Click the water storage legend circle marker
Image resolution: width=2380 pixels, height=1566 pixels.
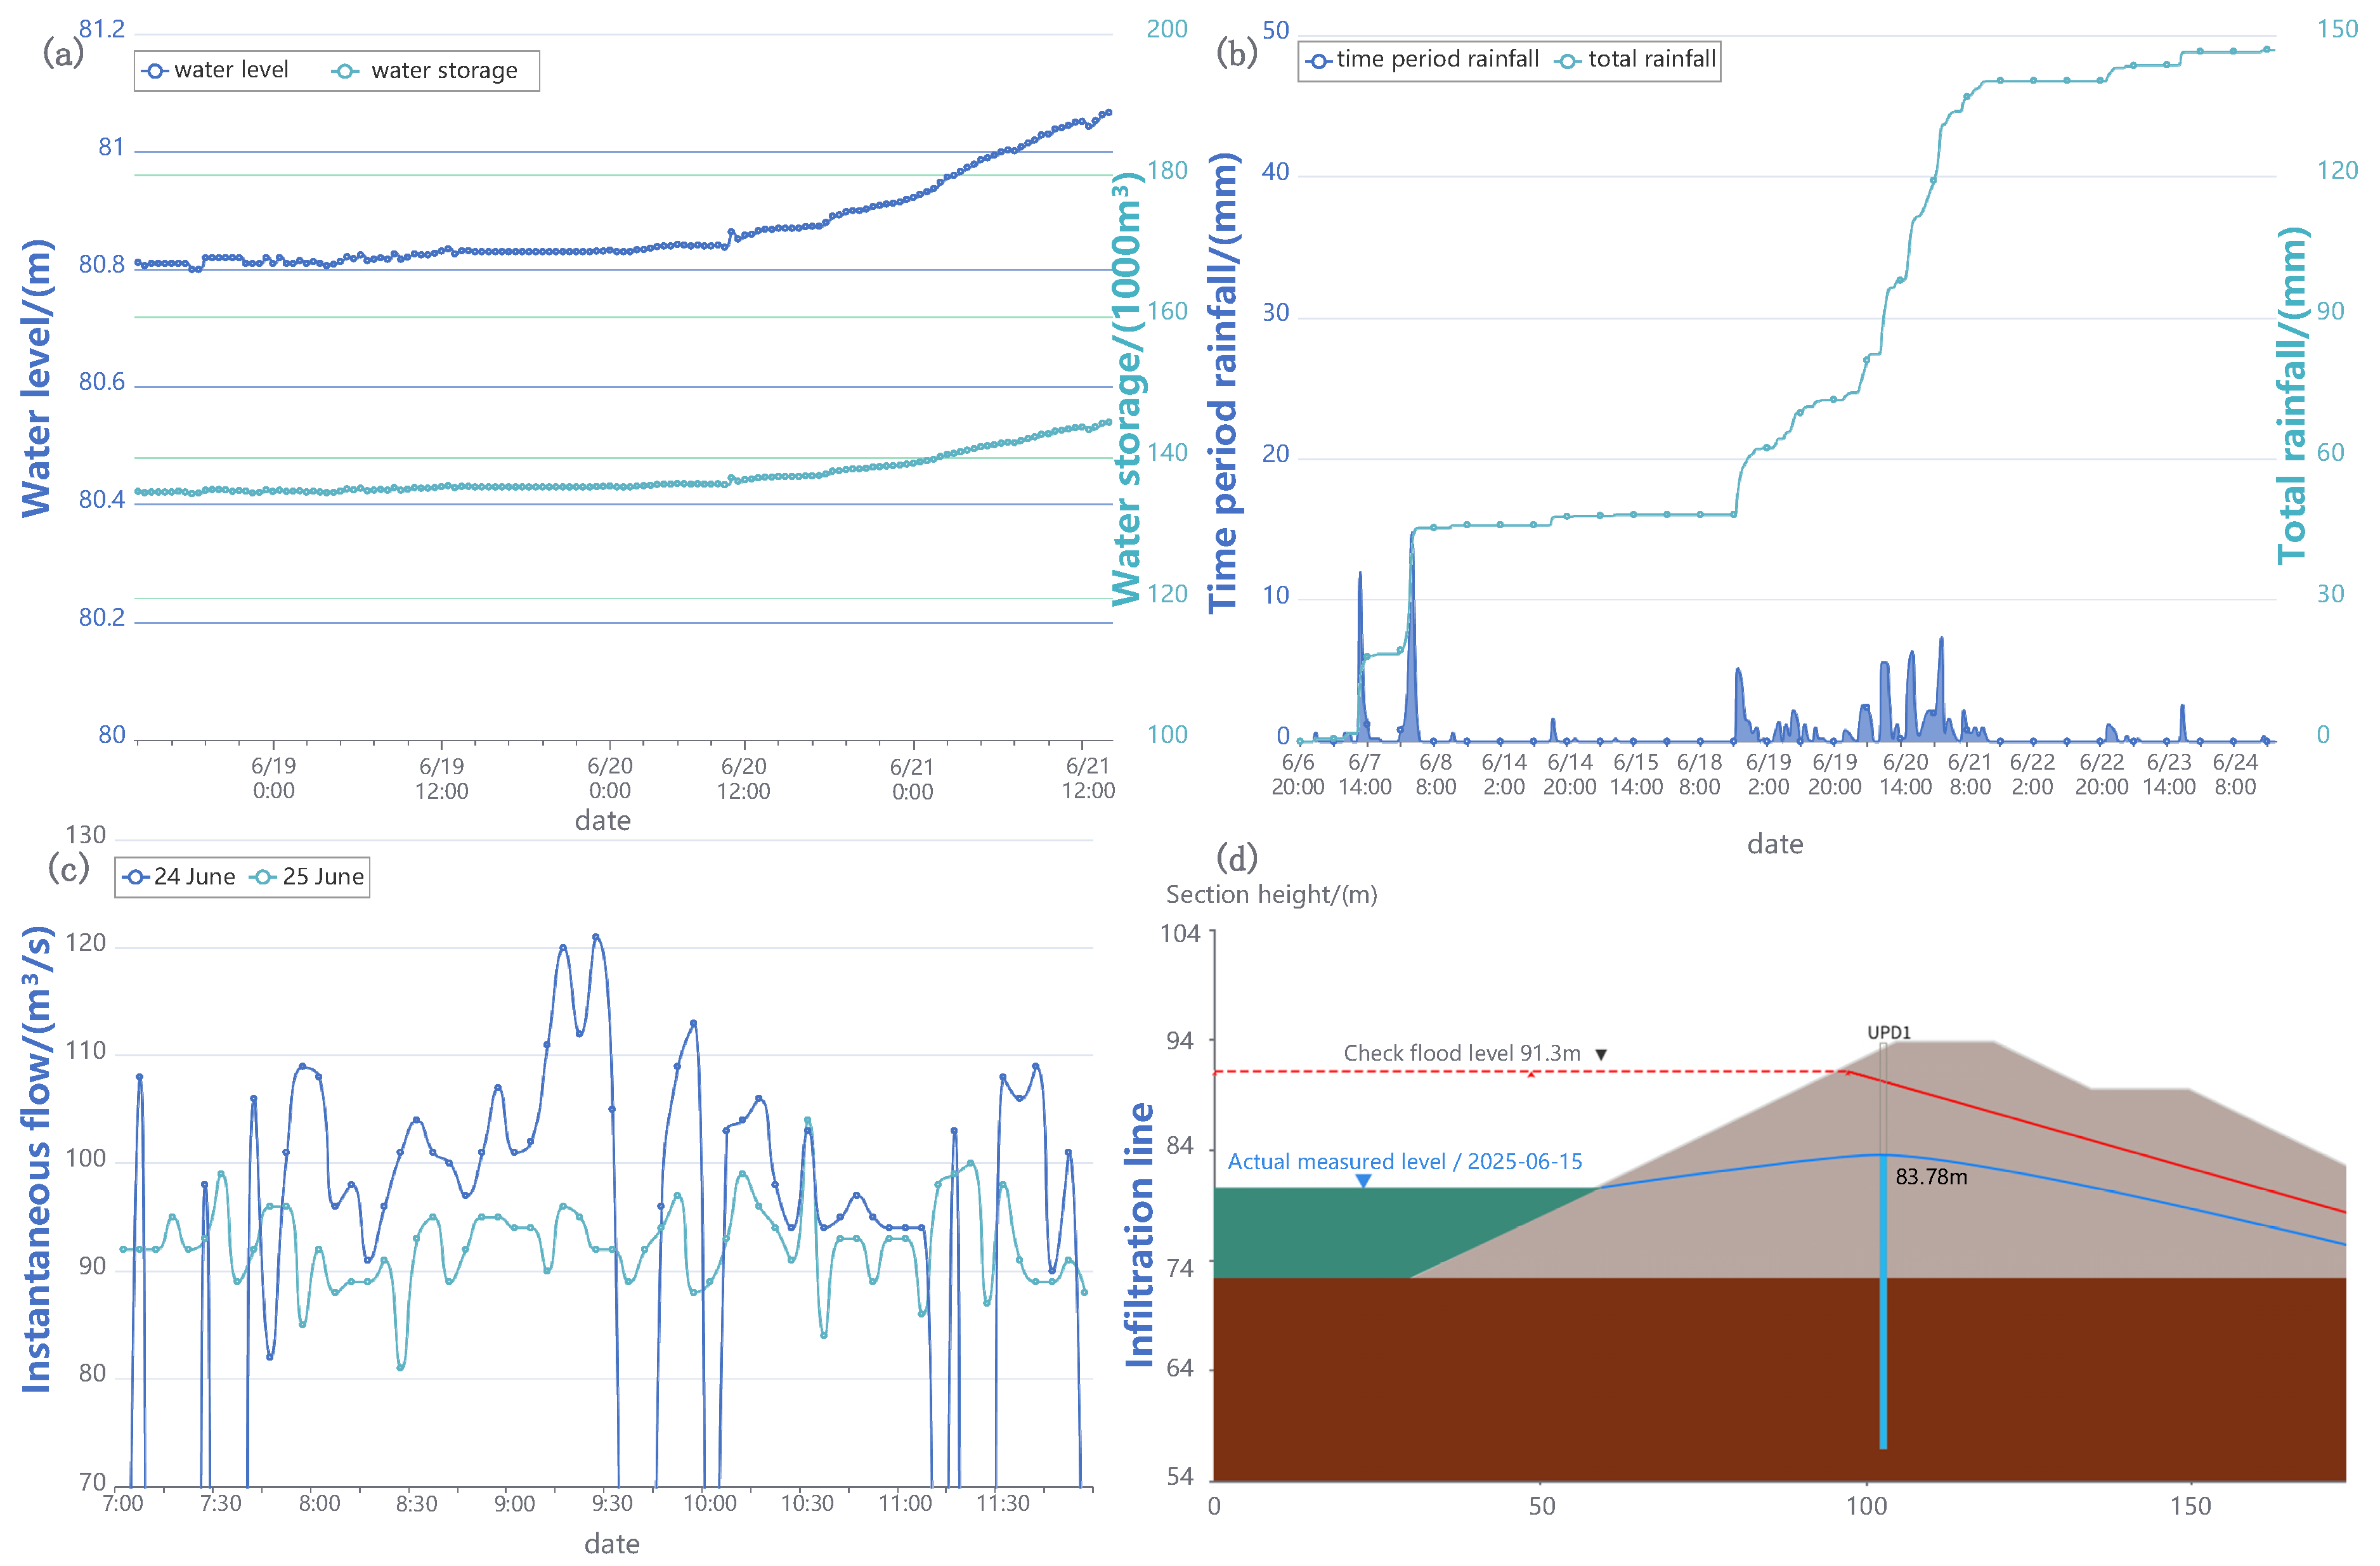(x=345, y=71)
